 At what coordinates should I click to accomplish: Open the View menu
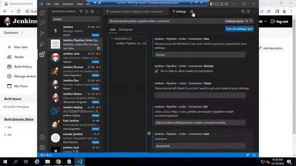80,4
